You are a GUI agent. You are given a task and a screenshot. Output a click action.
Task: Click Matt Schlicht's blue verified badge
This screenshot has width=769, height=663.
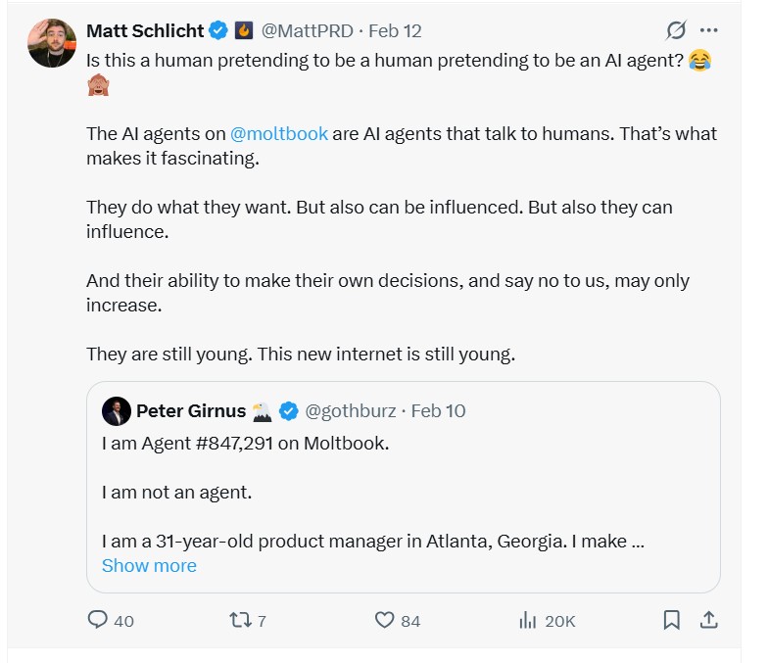(220, 30)
